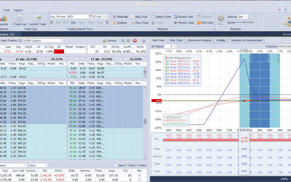The width and height of the screenshot is (291, 182).
Task: Open the Support menu
Action: [18, 10]
